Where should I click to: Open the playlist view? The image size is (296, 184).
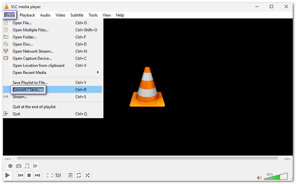coord(70,175)
